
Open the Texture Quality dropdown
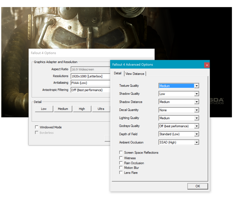click(x=179, y=86)
